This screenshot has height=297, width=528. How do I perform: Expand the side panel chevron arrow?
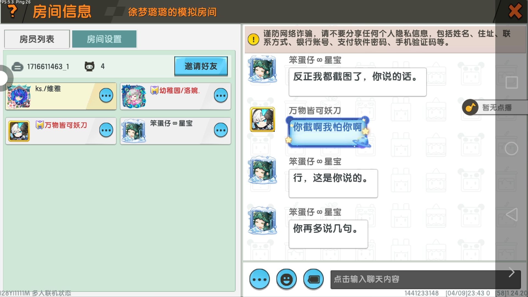[512, 272]
